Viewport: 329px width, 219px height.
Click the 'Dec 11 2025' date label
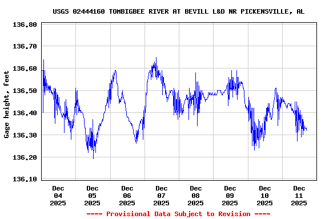(299, 196)
